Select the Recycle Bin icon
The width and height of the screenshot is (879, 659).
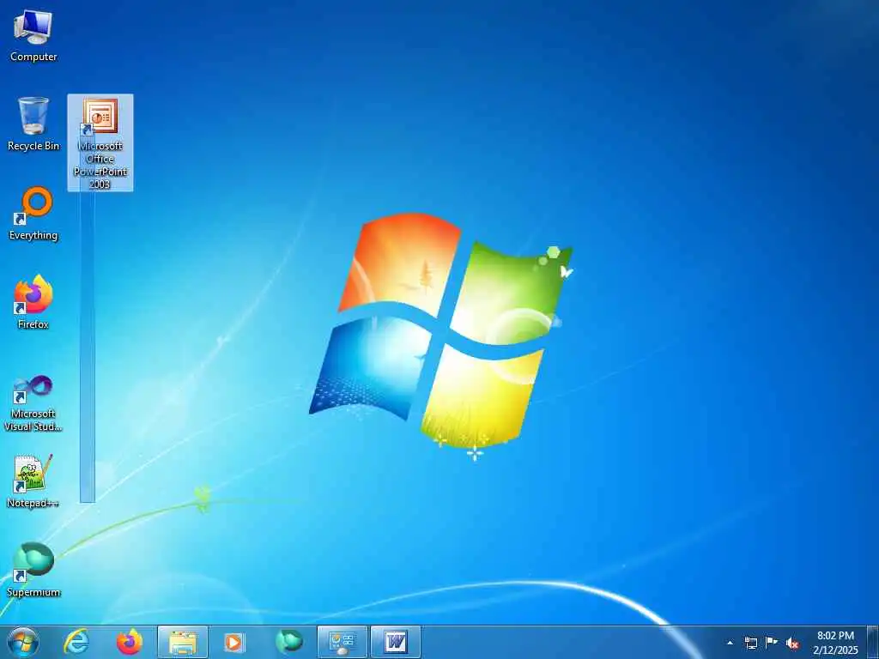(33, 124)
